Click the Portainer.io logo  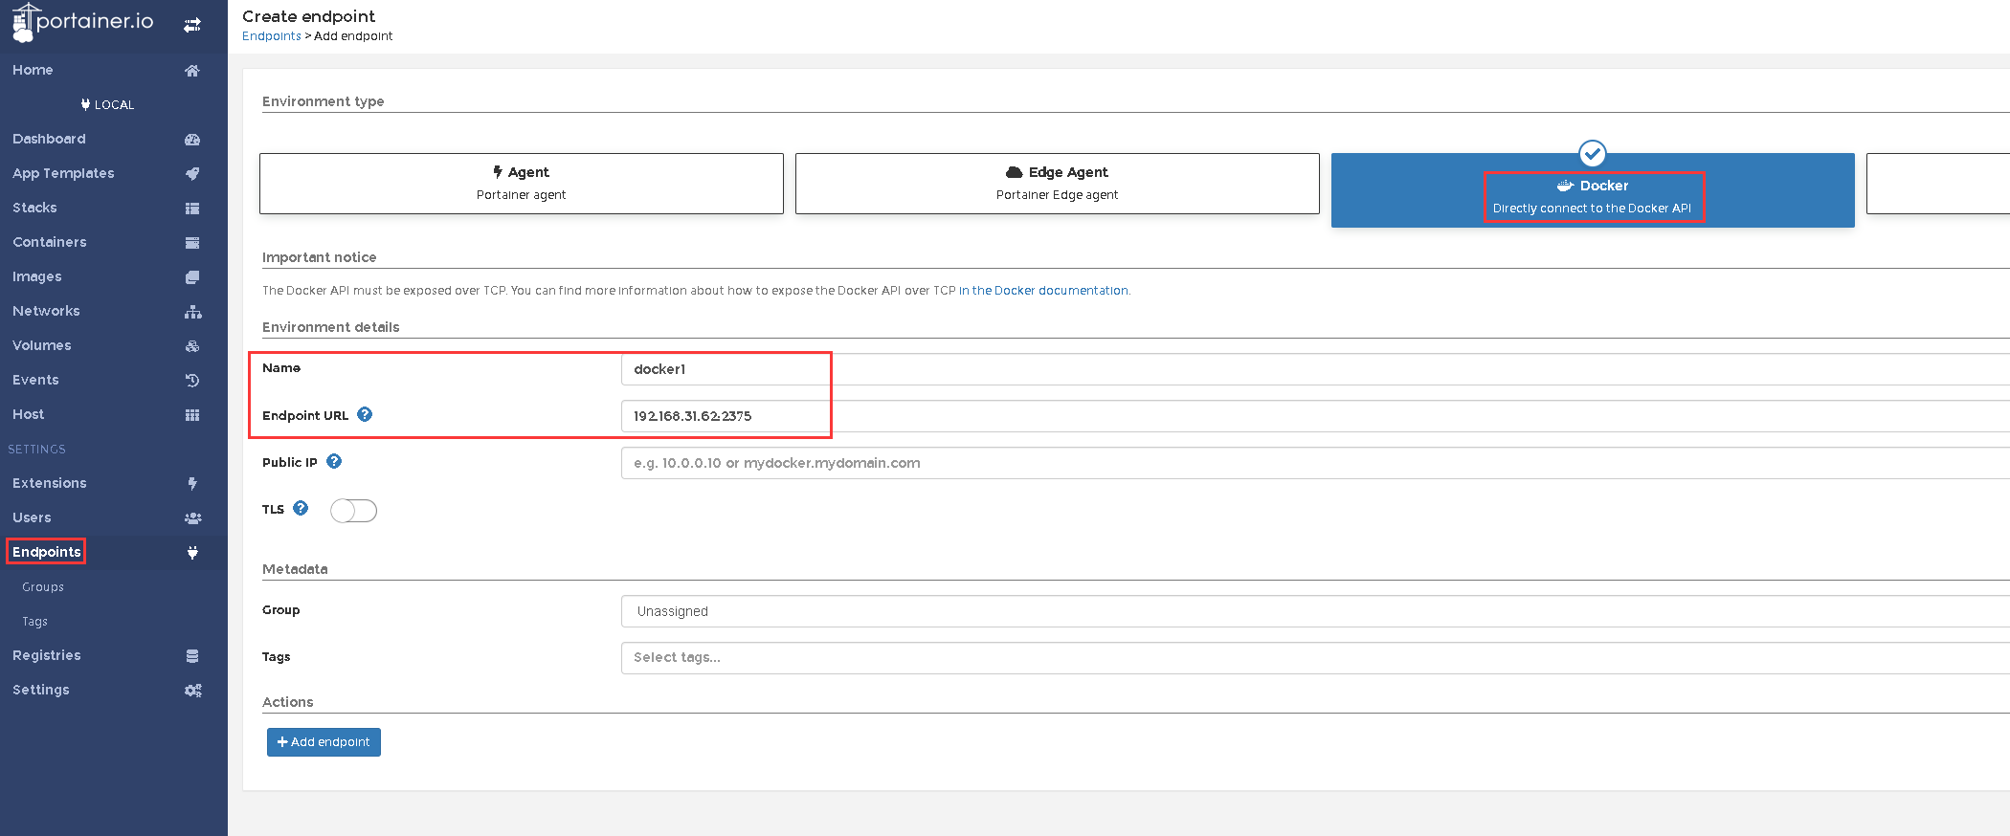point(83,22)
